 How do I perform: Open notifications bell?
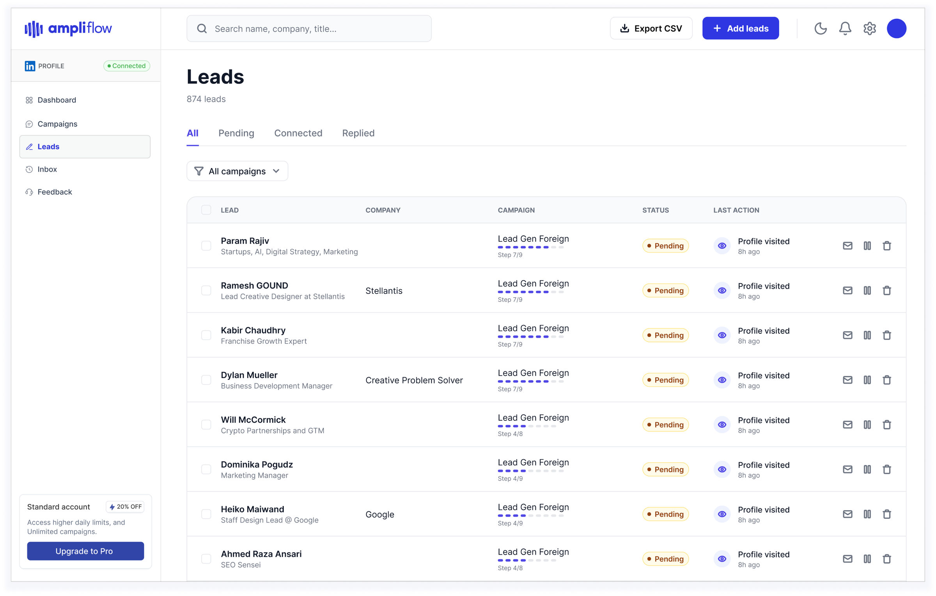[845, 28]
